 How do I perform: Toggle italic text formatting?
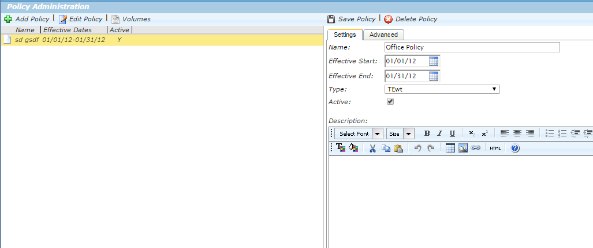pyautogui.click(x=439, y=133)
